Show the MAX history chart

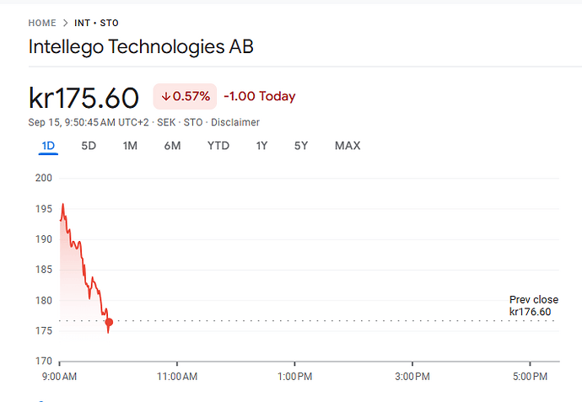click(x=348, y=146)
